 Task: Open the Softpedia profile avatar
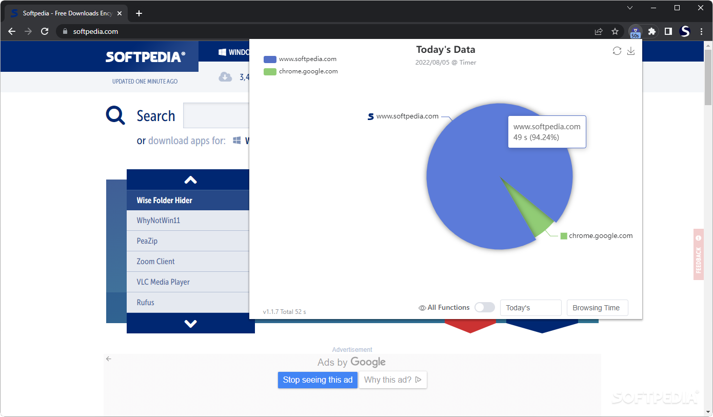[685, 31]
